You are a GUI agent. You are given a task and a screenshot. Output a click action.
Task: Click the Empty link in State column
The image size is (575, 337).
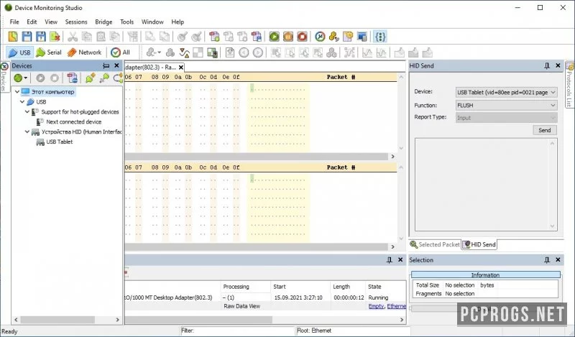coord(376,306)
